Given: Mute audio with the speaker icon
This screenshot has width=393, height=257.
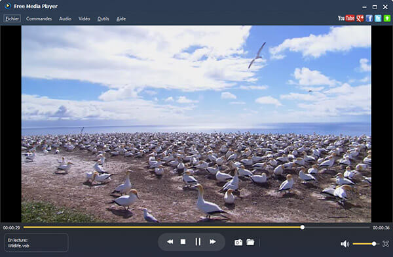Looking at the screenshot, I should coord(345,244).
